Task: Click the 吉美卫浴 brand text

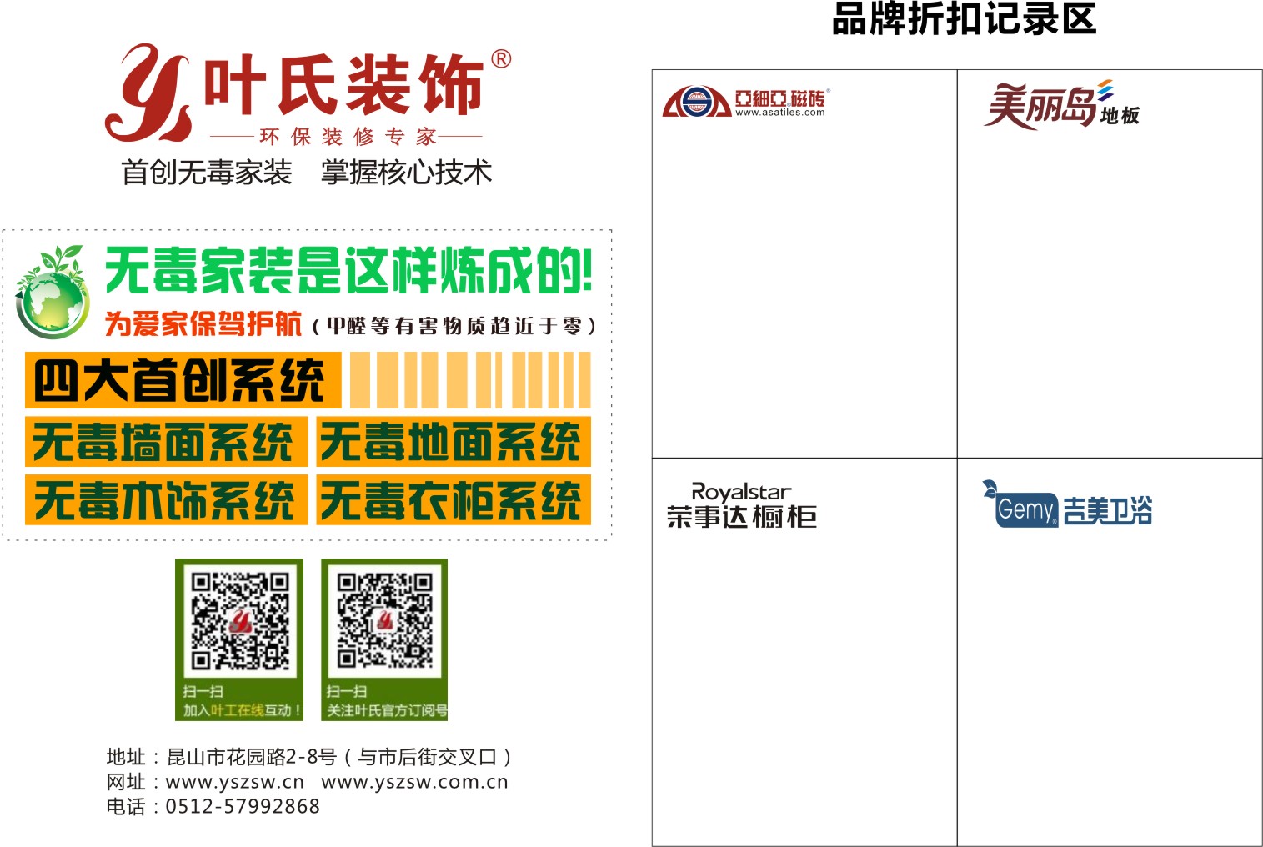Action: click(x=1108, y=510)
